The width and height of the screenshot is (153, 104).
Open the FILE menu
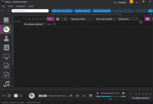click(3, 6)
